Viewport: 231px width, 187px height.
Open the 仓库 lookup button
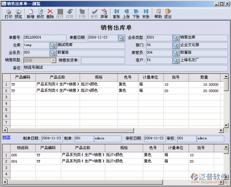pos(53,46)
